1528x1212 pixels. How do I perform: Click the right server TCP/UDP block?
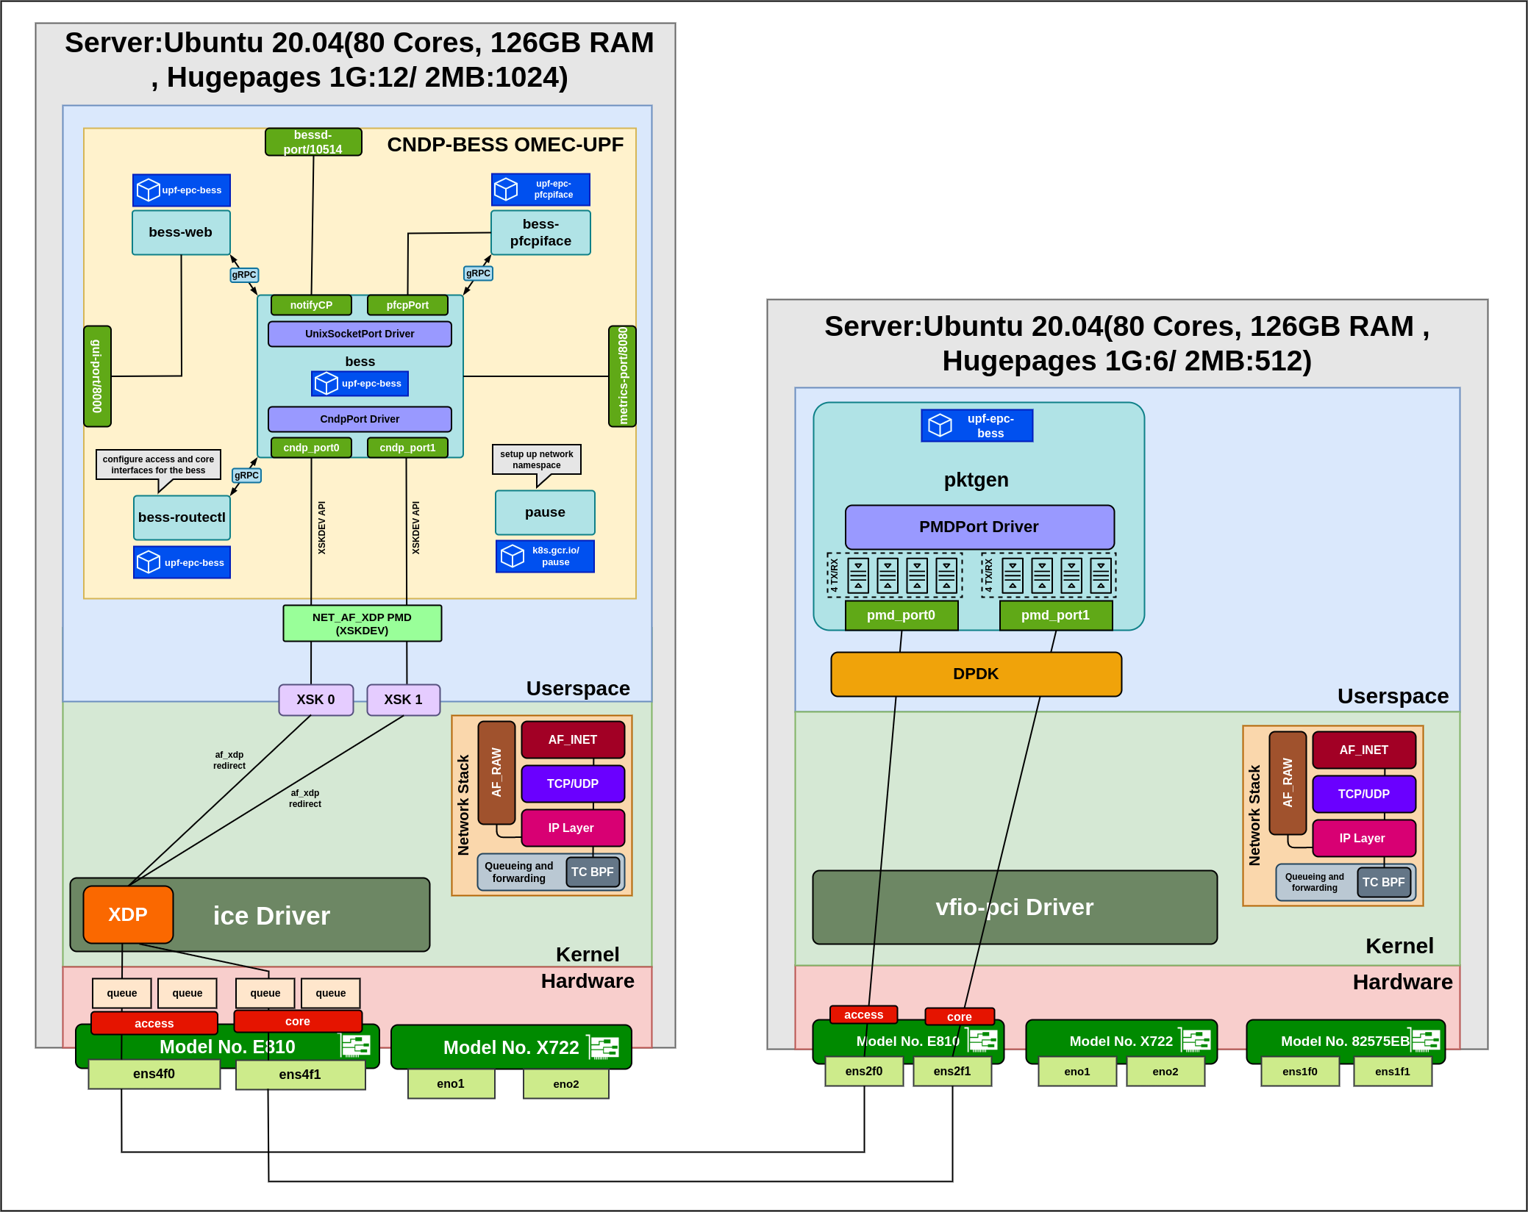(x=1364, y=794)
